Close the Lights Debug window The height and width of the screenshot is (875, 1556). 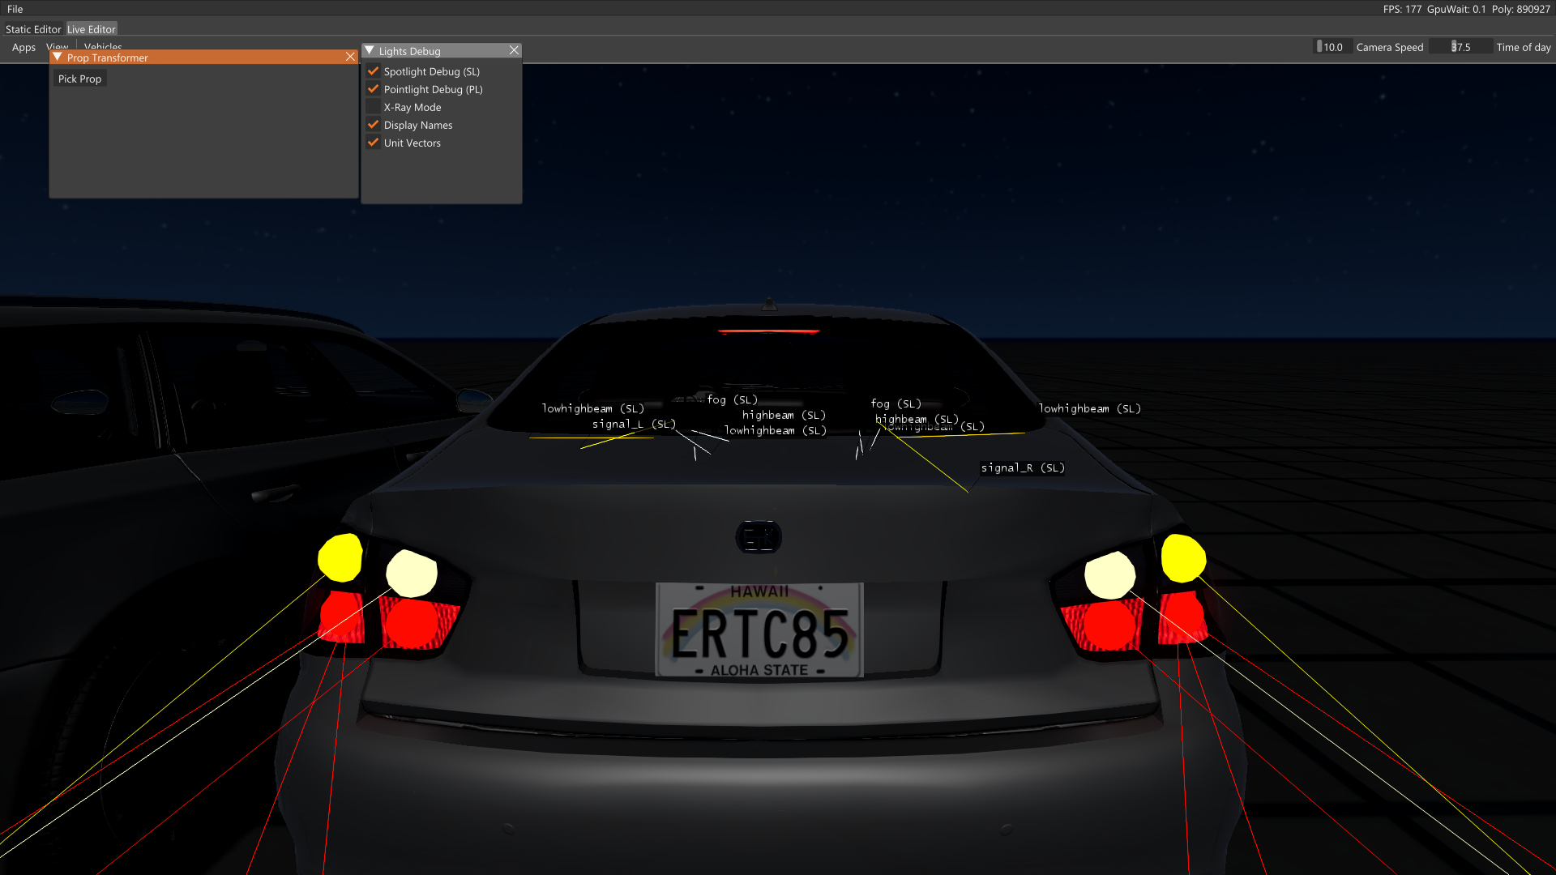[x=514, y=50]
